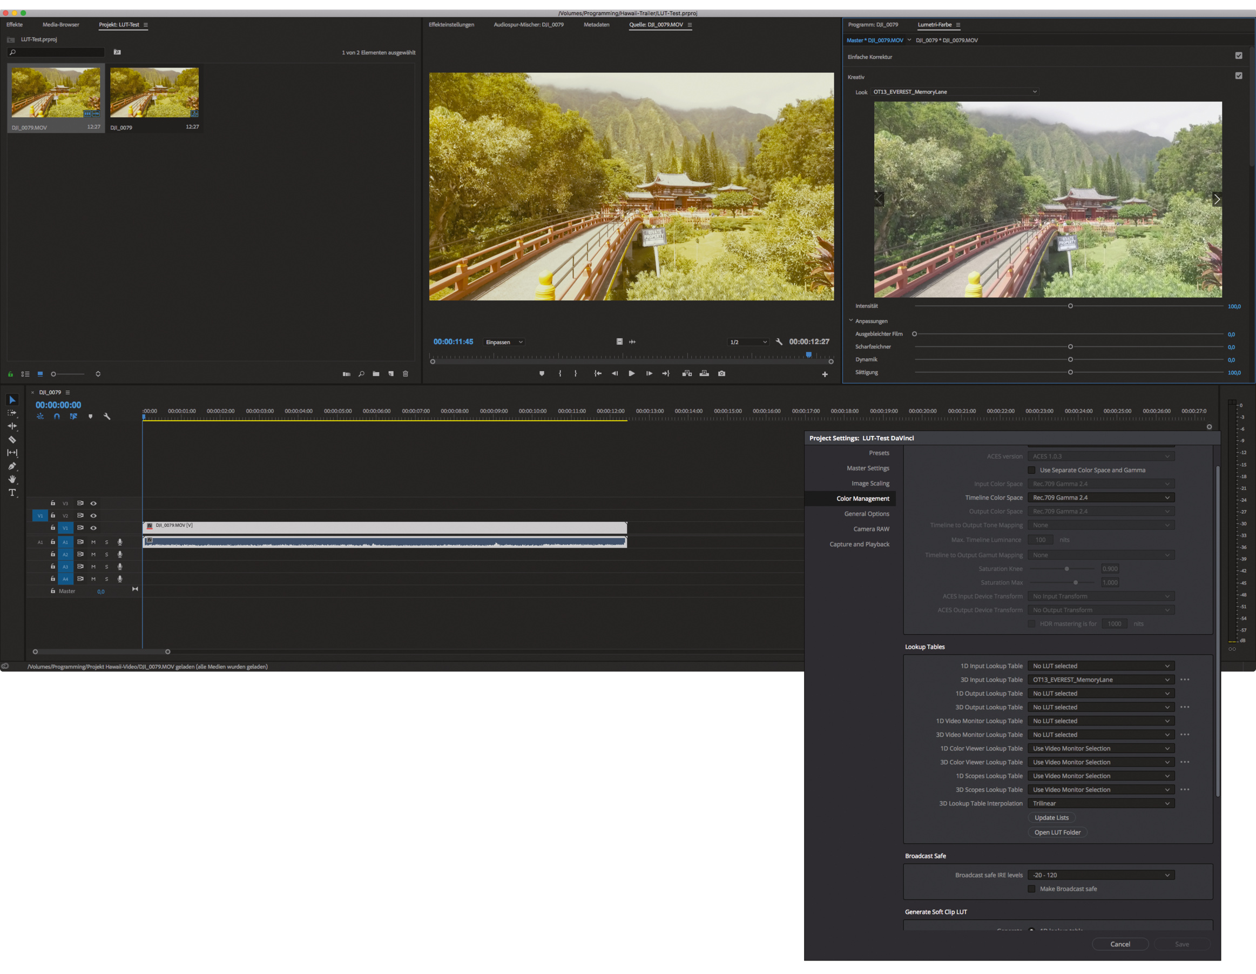
Task: Toggle V2 track eye visibility
Action: [94, 515]
